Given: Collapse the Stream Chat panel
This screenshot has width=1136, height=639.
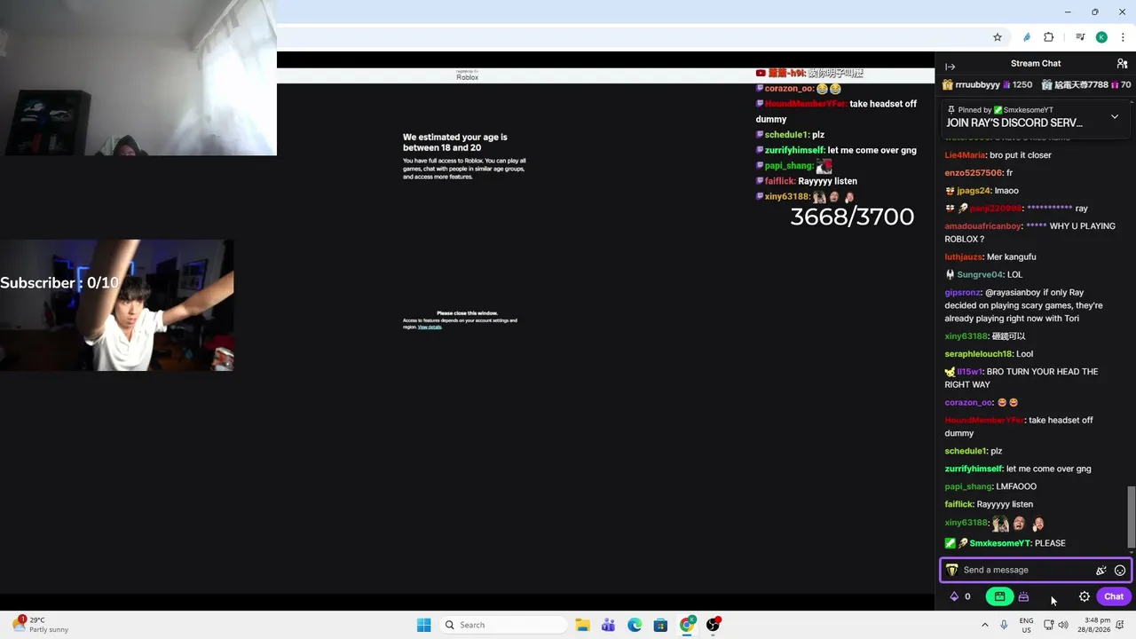Looking at the screenshot, I should [x=950, y=67].
